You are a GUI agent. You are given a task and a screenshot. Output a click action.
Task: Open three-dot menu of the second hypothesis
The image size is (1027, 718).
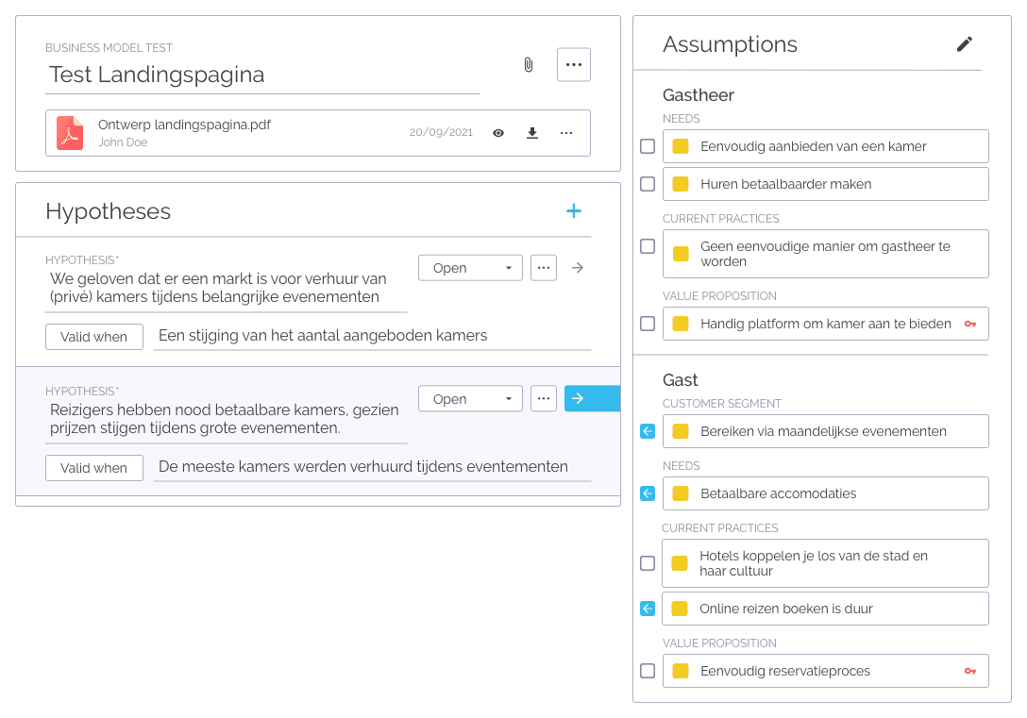544,398
